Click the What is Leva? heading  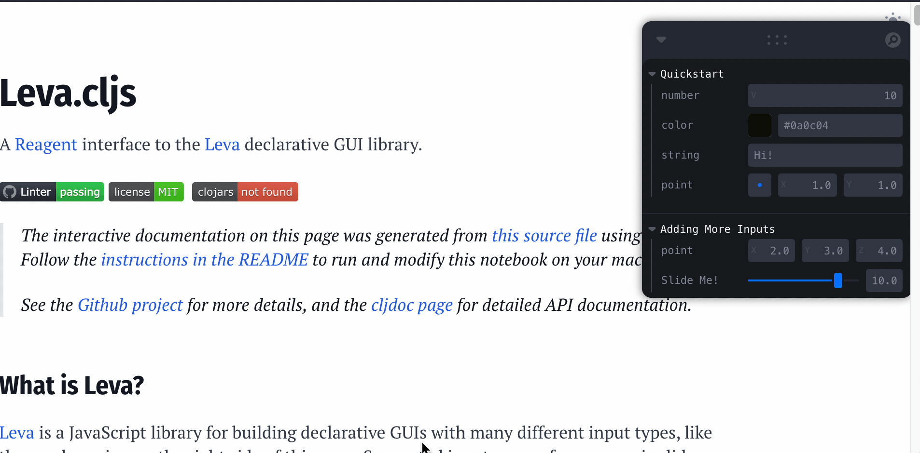[72, 386]
